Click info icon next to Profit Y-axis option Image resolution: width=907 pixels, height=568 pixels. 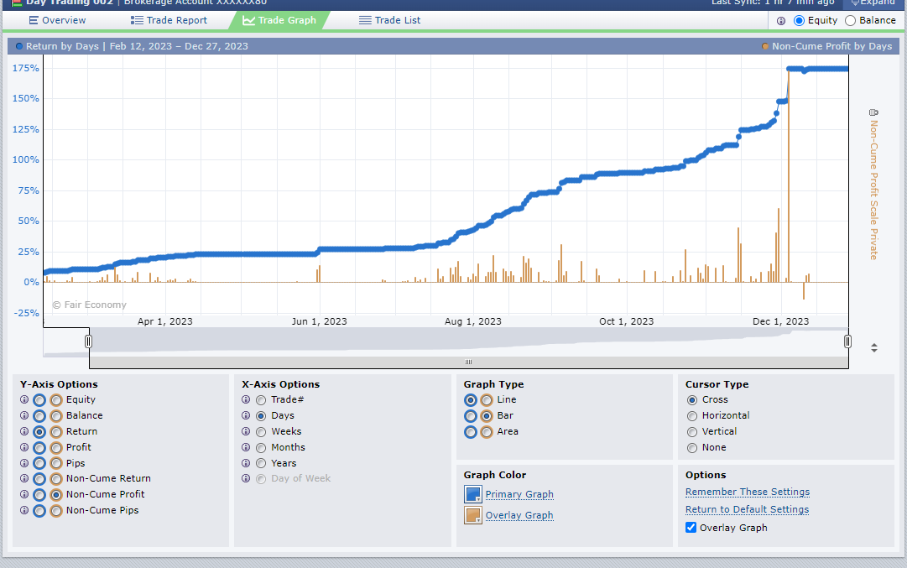point(24,447)
